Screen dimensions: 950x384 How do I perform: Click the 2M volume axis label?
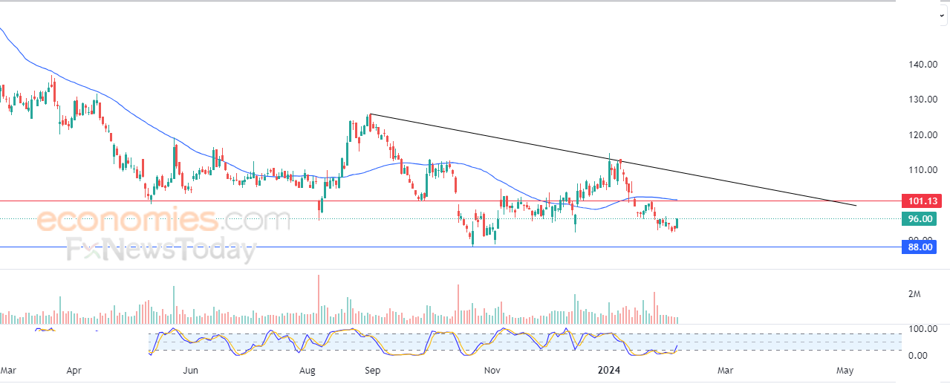914,294
